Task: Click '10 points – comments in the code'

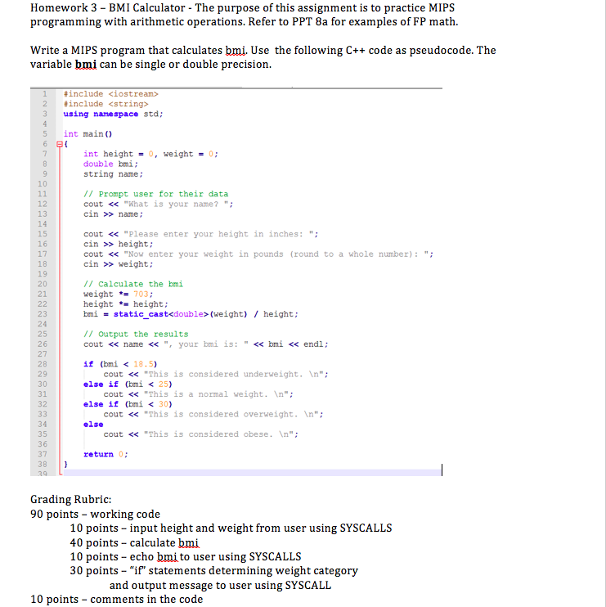Action: click(x=116, y=600)
